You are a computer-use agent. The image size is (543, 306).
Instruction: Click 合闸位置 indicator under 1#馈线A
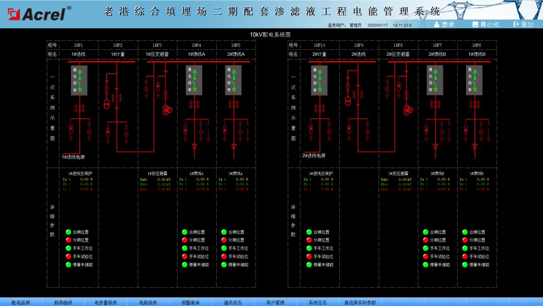point(185,232)
